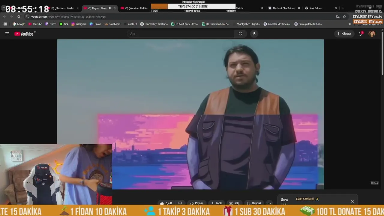This screenshot has height=216, width=384.
Task: Open the account avatar menu
Action: click(x=372, y=34)
